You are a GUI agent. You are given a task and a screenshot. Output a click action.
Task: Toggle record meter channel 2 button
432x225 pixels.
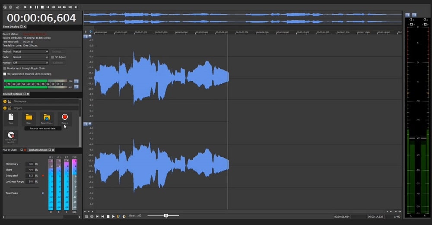click(76, 87)
